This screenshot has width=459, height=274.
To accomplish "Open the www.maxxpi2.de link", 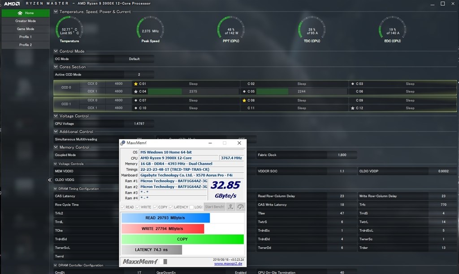I will (x=228, y=263).
